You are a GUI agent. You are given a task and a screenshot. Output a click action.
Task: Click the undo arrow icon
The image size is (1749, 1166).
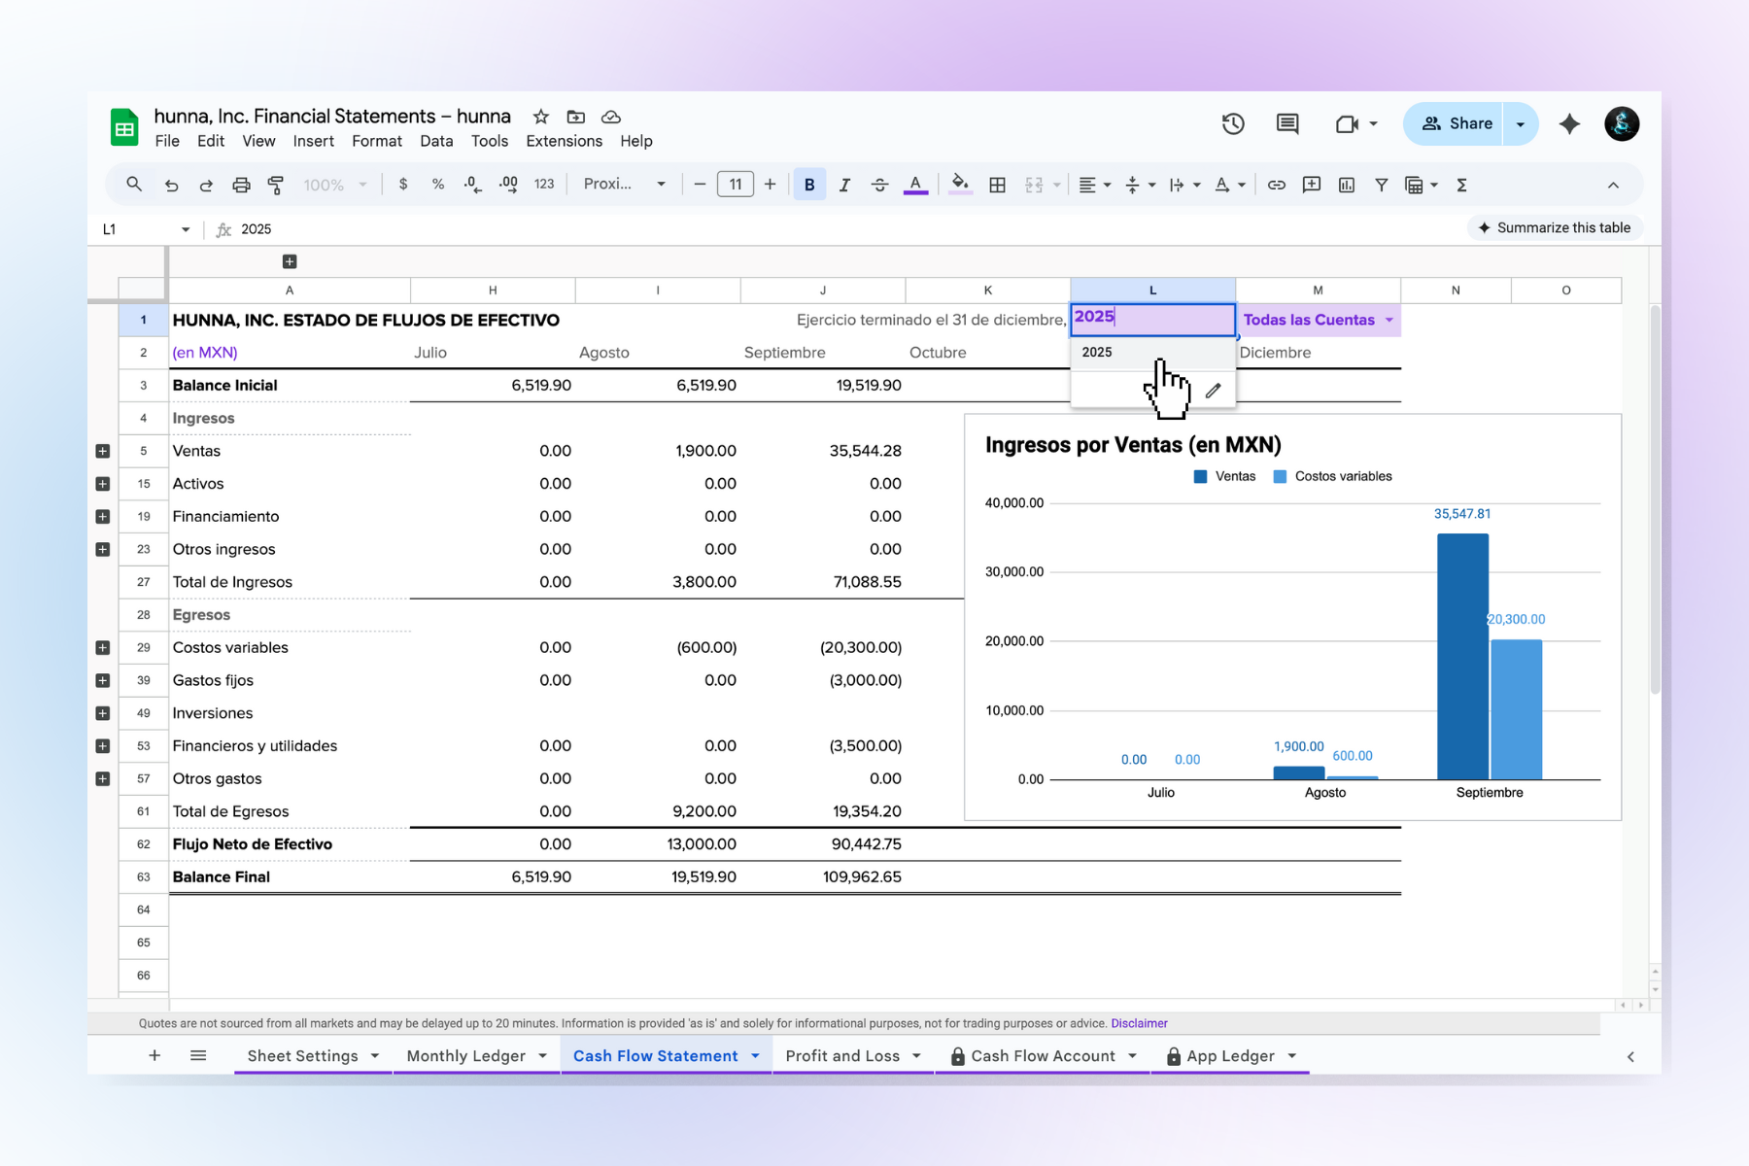click(172, 185)
